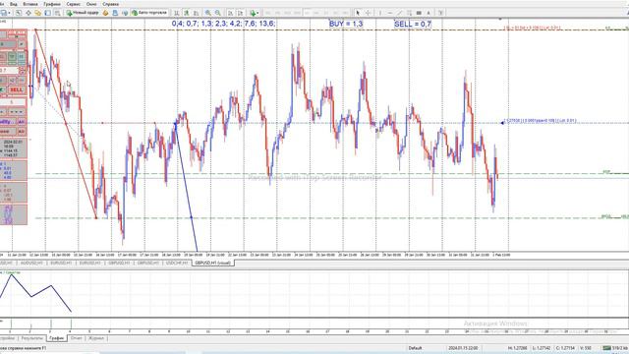Image resolution: width=629 pixels, height=354 pixels.
Task: Open the Отчет tester tab
Action: point(76,338)
